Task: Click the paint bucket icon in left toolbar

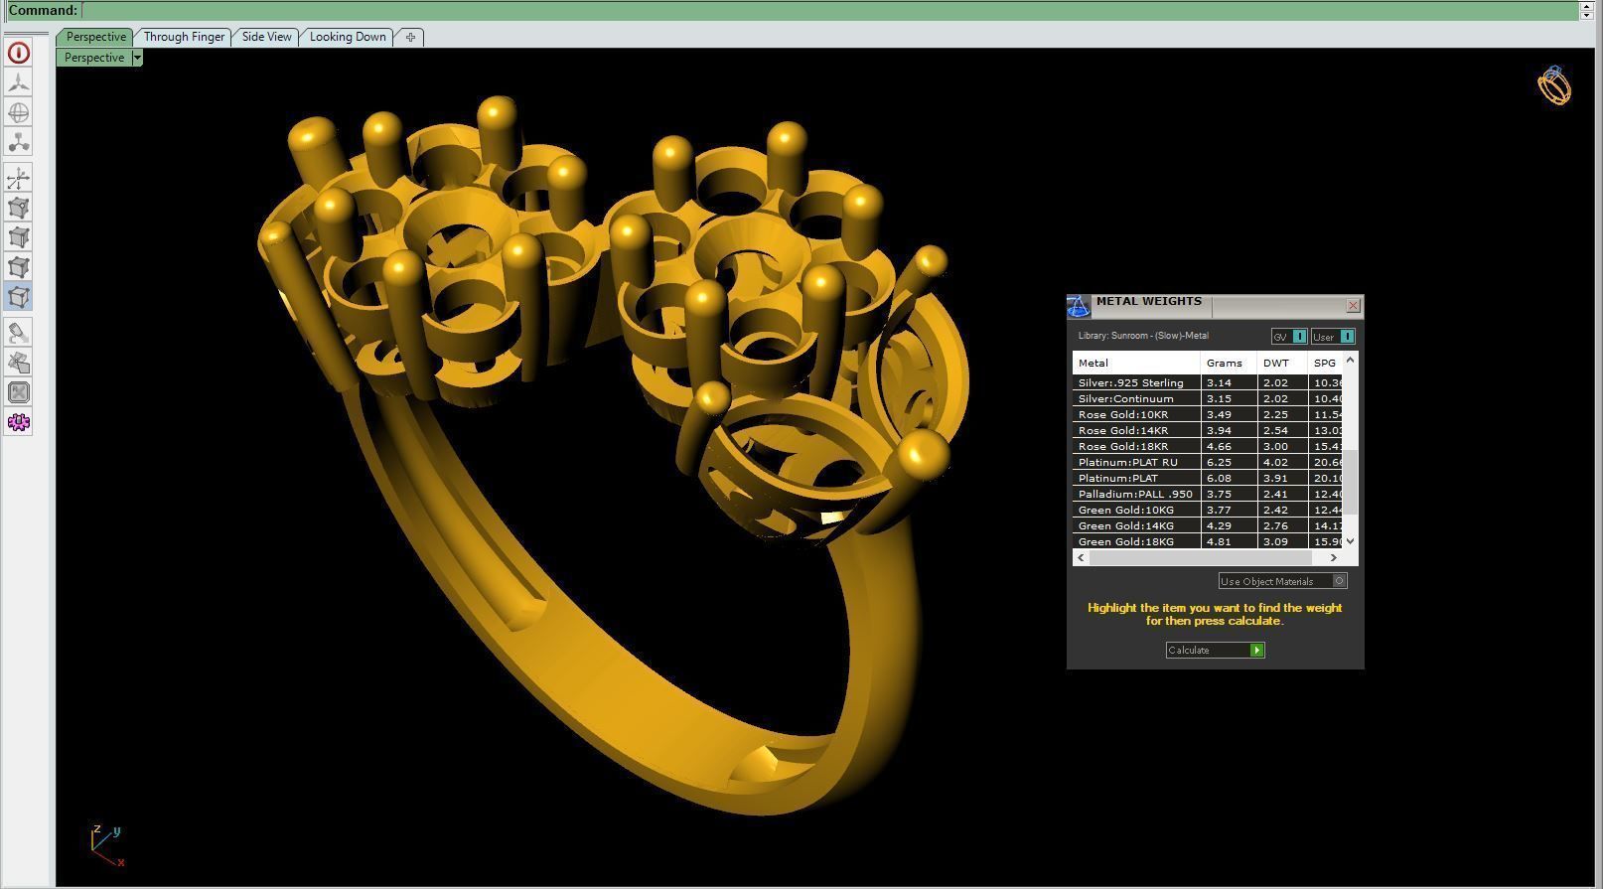Action: 18,333
